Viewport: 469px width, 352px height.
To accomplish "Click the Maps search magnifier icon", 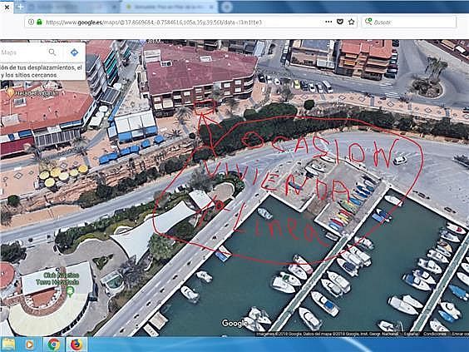I will 52,52.
